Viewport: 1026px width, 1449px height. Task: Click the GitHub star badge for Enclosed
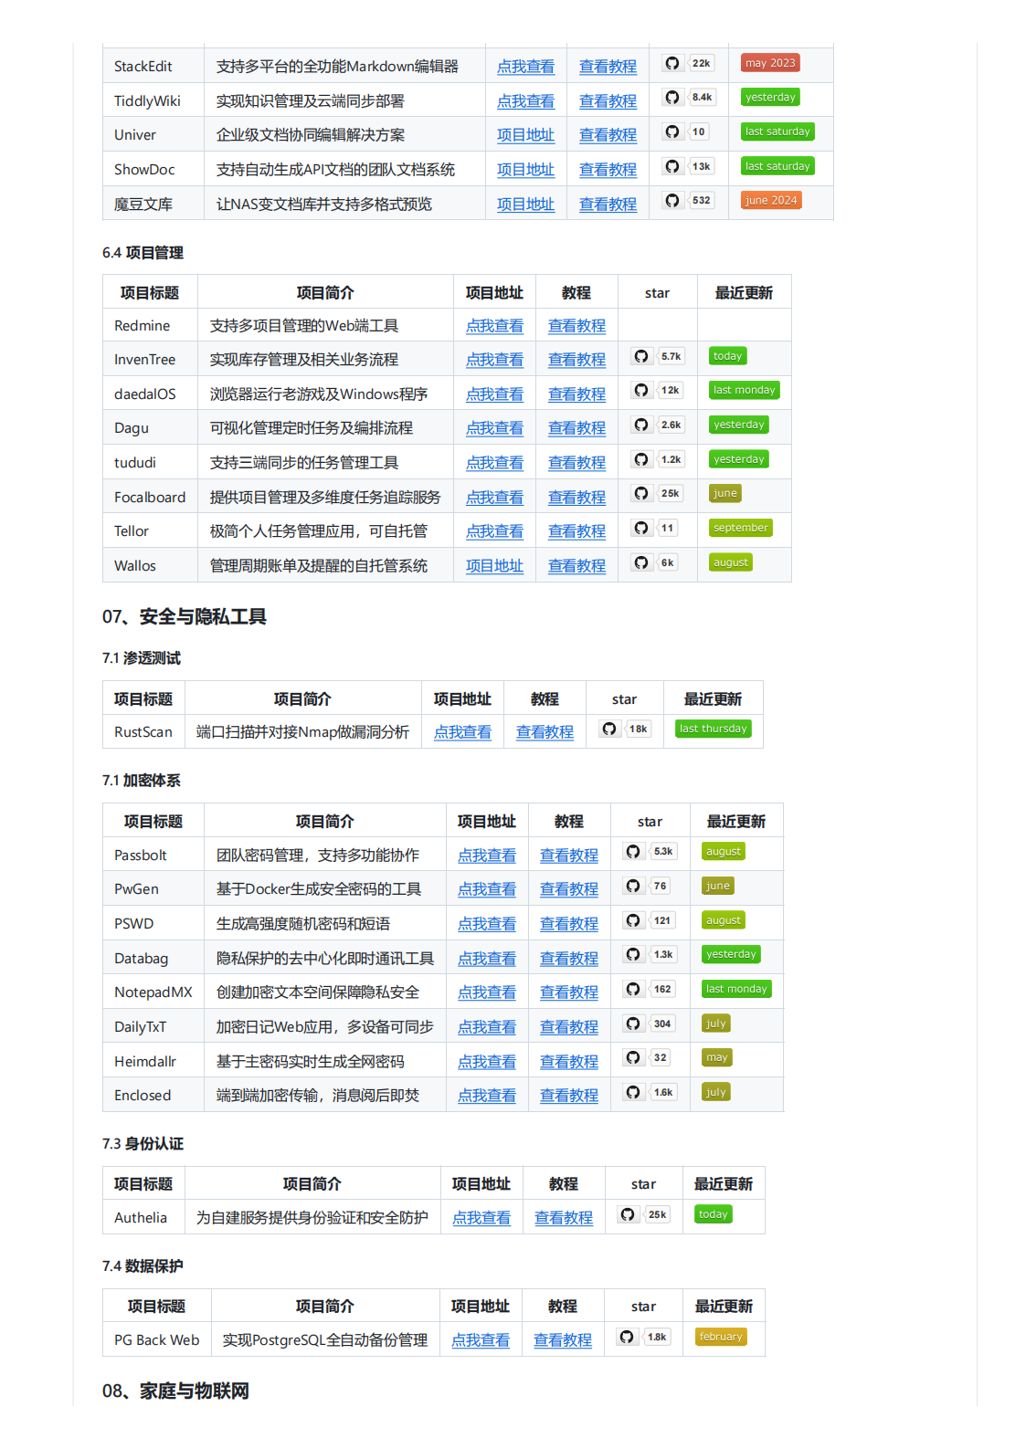[x=650, y=1092]
